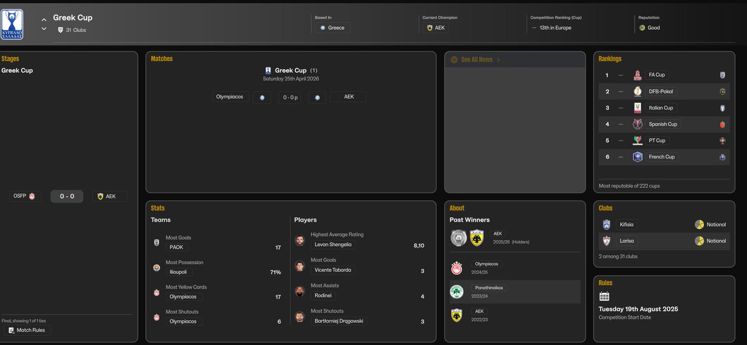Open AEK team in Stages bracket
Screen dimensions: 747x345
[110, 196]
